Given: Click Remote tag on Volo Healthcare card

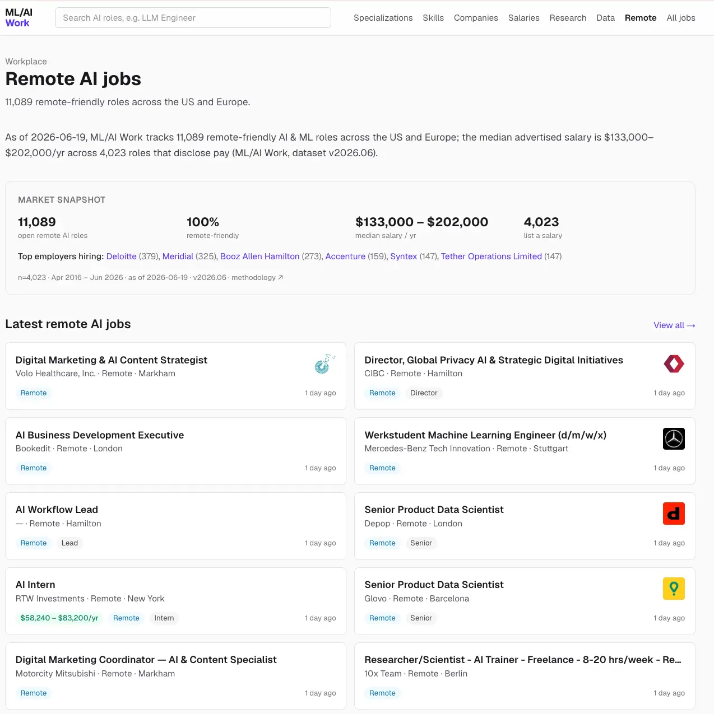Looking at the screenshot, I should point(34,393).
